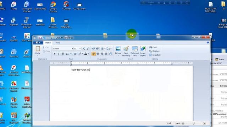Click the Shrink font button

pyautogui.click(x=88, y=49)
